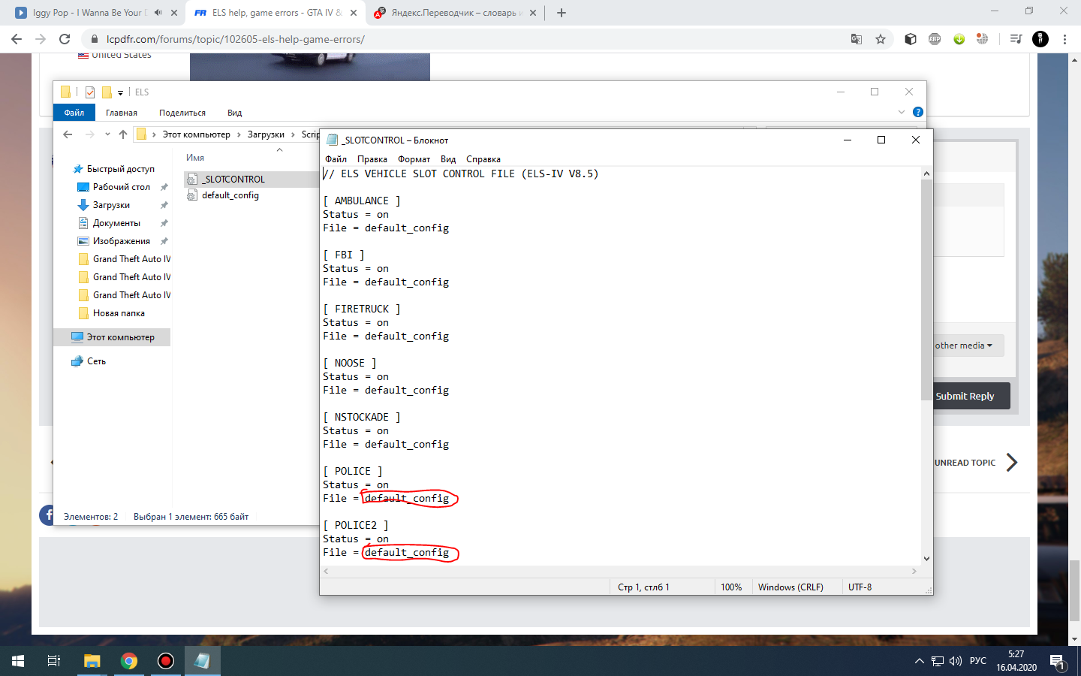Image resolution: width=1081 pixels, height=676 pixels.
Task: Open Notepad from the taskbar
Action: coord(202,661)
